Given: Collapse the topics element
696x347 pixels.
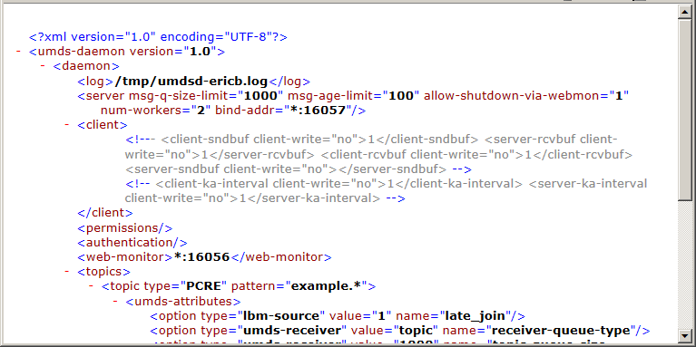Looking at the screenshot, I should point(67,272).
